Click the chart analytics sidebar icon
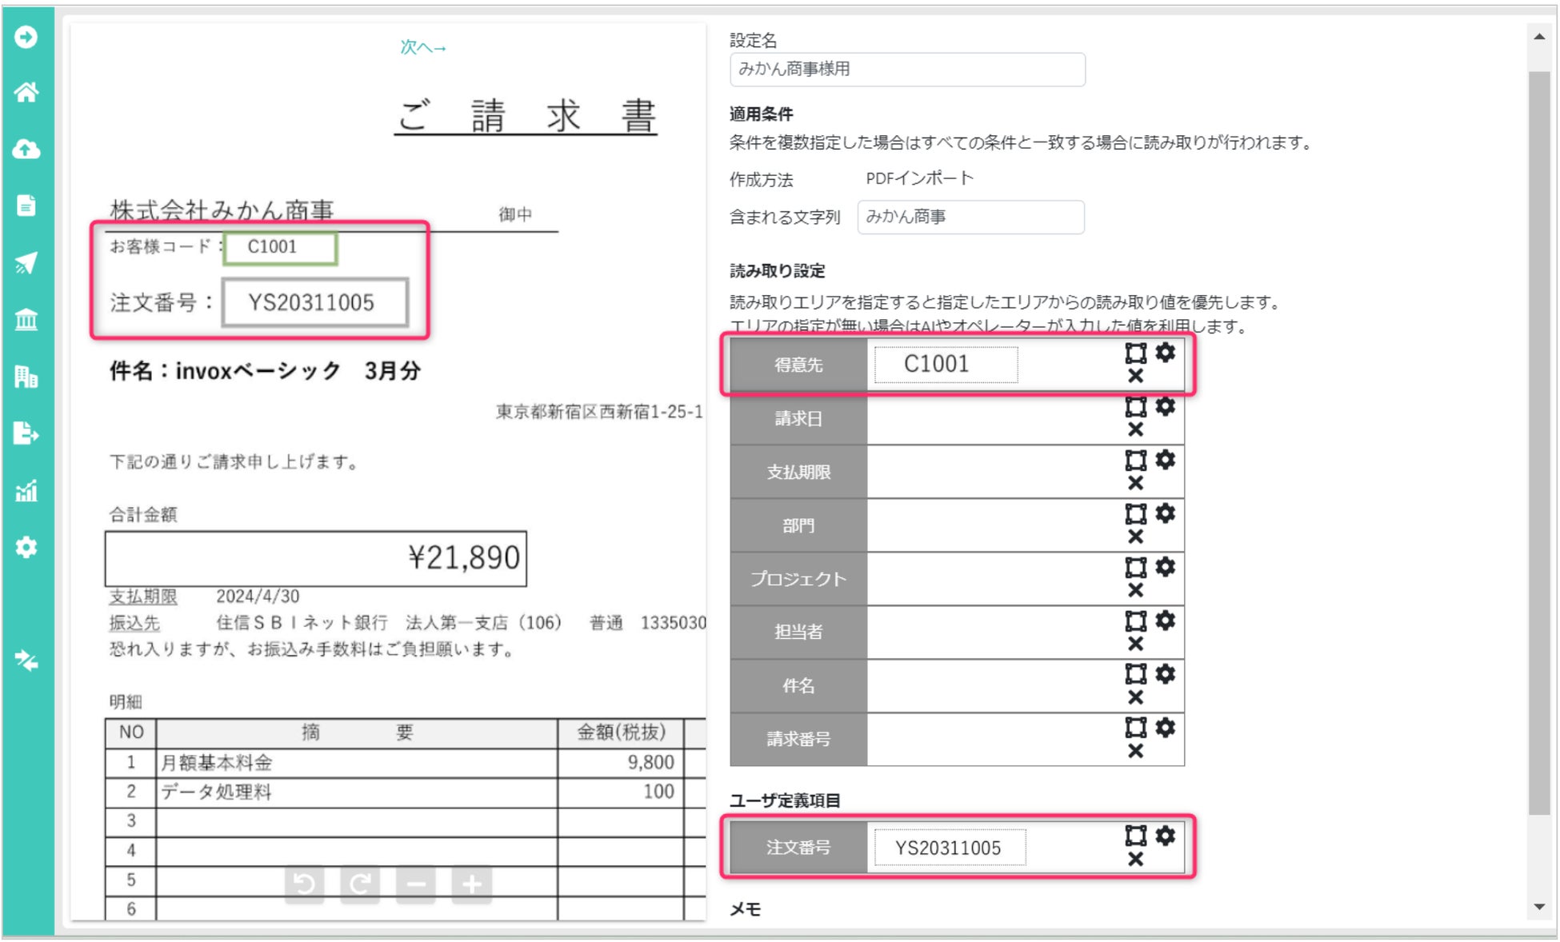 coord(26,490)
